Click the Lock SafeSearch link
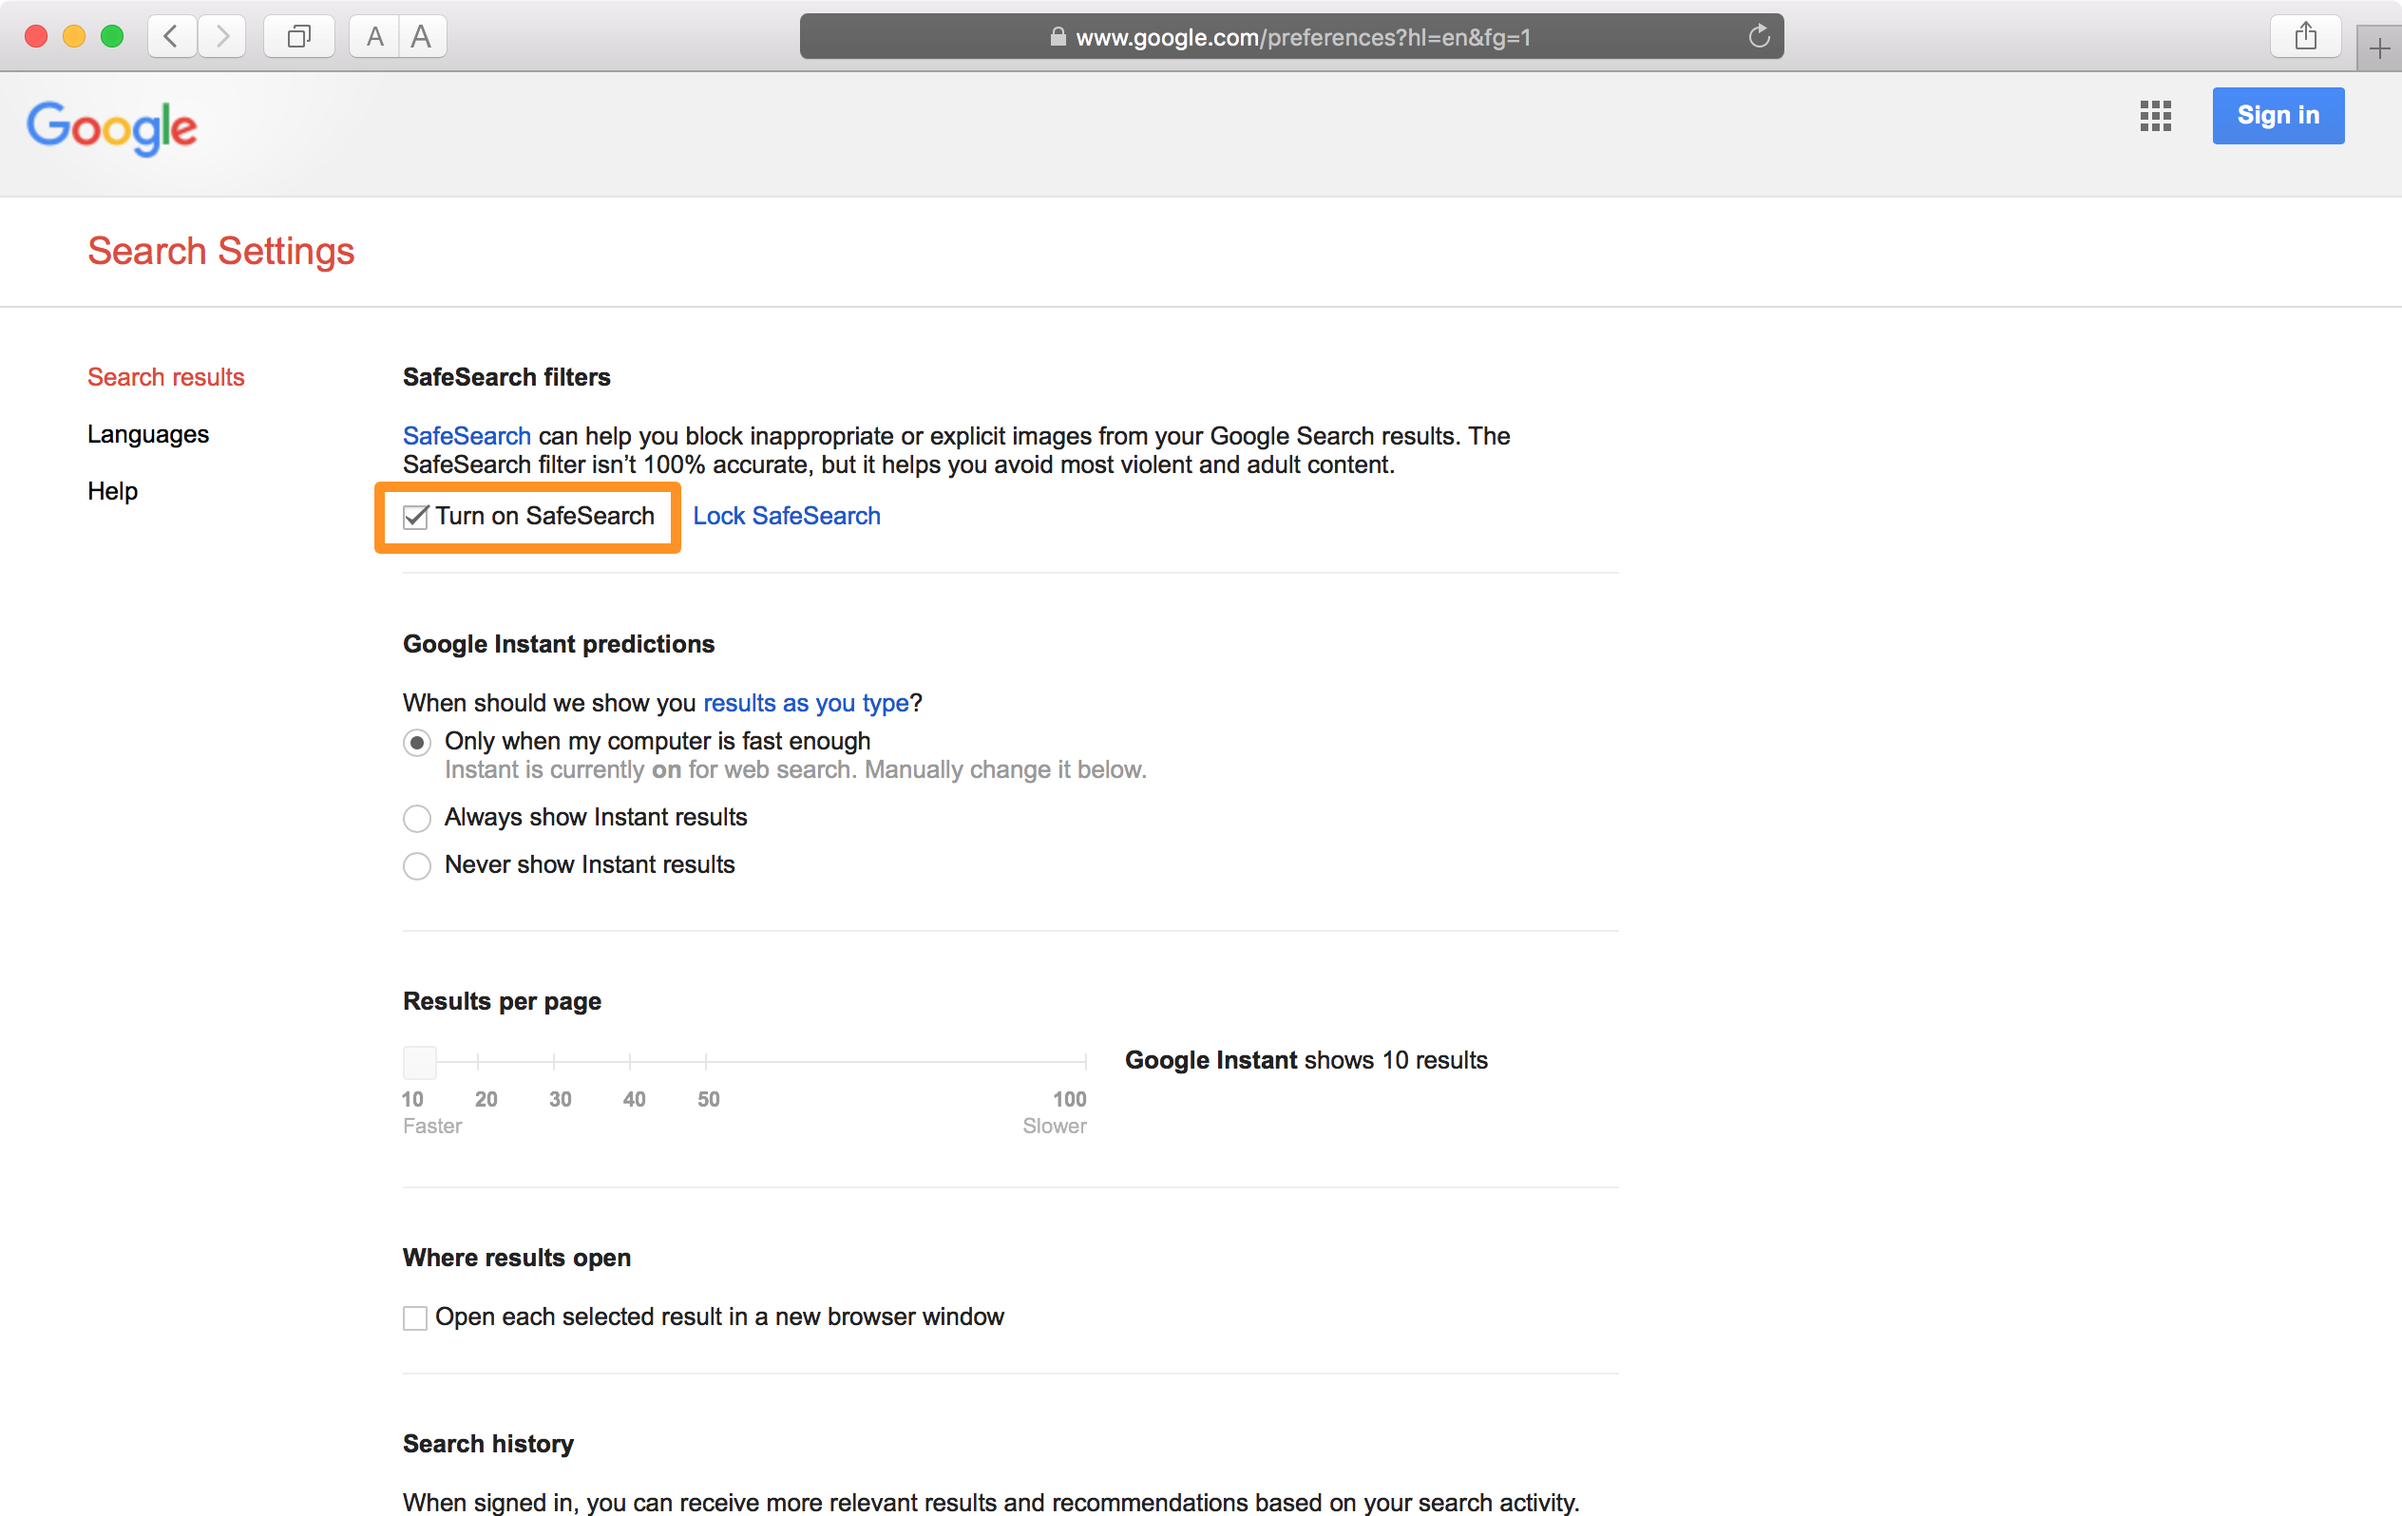 (x=786, y=516)
